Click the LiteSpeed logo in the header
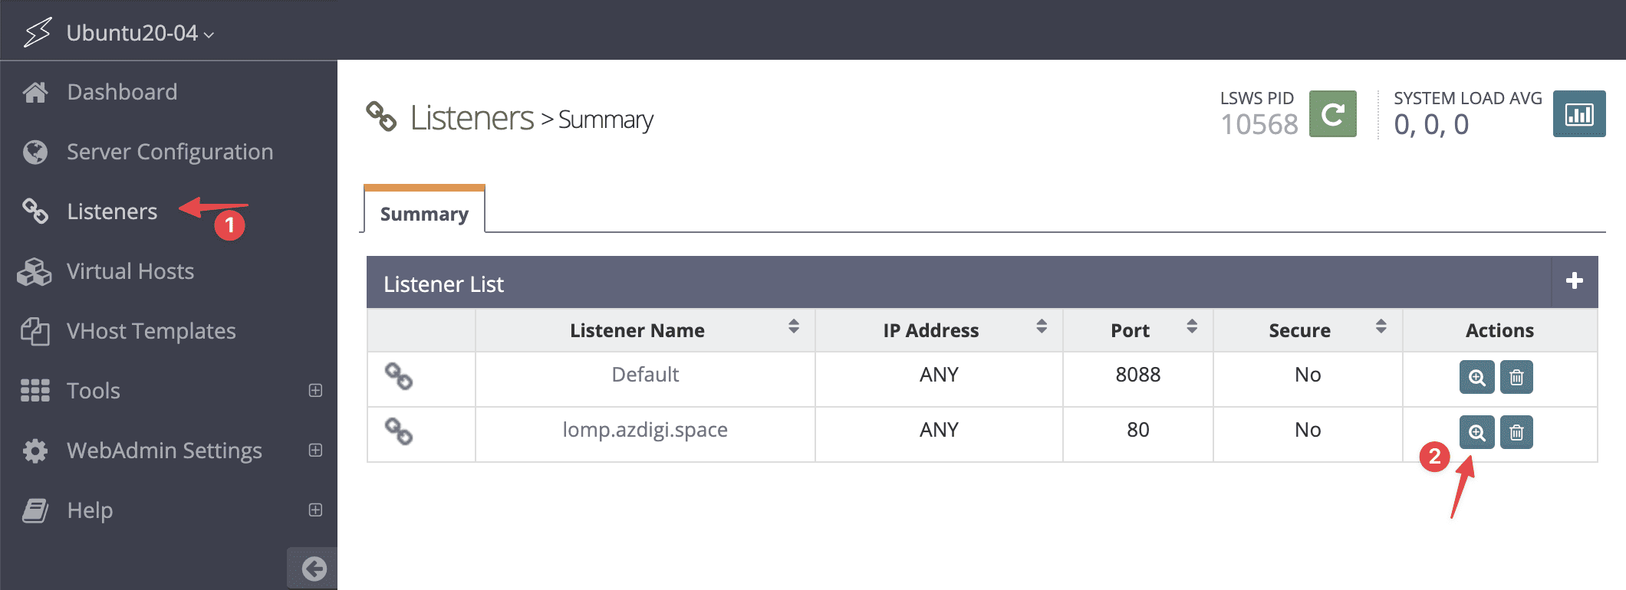The height and width of the screenshot is (590, 1626). (x=37, y=32)
